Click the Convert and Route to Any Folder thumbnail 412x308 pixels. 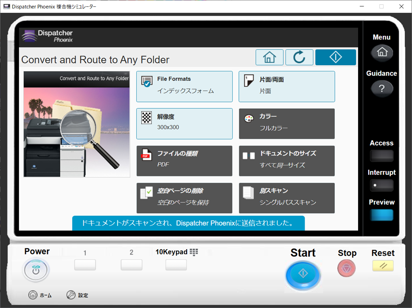tap(77, 124)
